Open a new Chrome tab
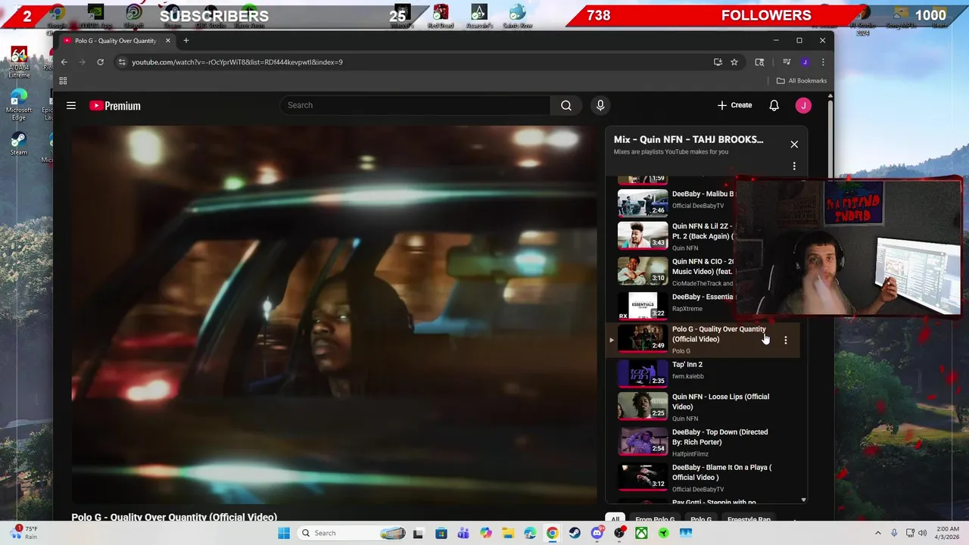 pyautogui.click(x=186, y=40)
